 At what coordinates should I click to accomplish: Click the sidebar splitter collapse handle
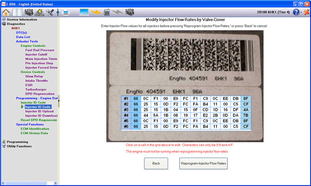click(59, 101)
